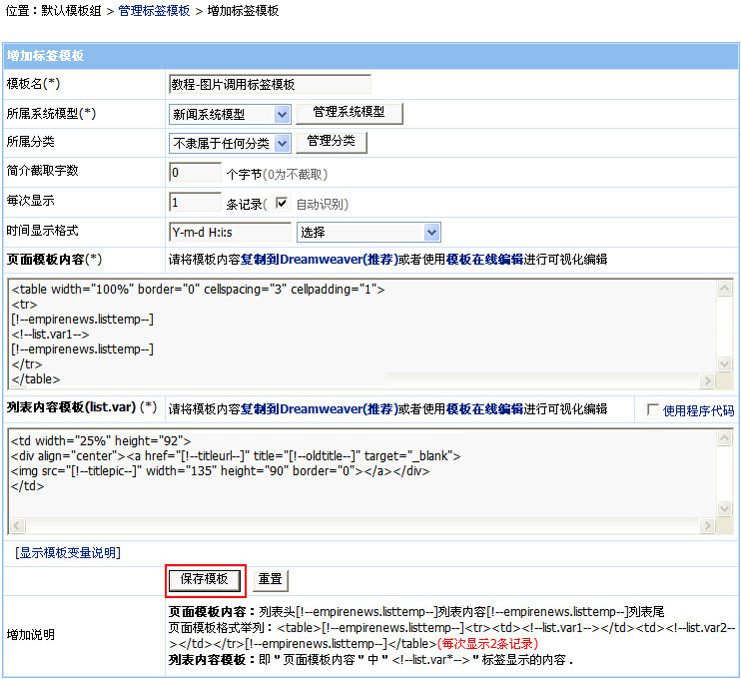Screen dimensions: 741x679
Task: Open the 不隶属于任何分类 category dropdown
Action: point(230,144)
